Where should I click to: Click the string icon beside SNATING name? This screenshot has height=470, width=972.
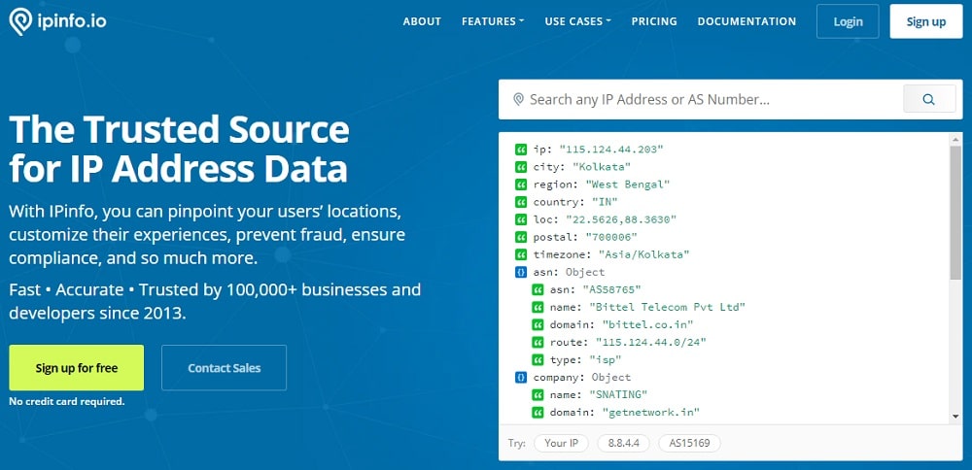click(x=538, y=394)
